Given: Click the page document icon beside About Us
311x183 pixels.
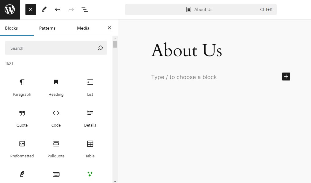Looking at the screenshot, I should (x=189, y=9).
